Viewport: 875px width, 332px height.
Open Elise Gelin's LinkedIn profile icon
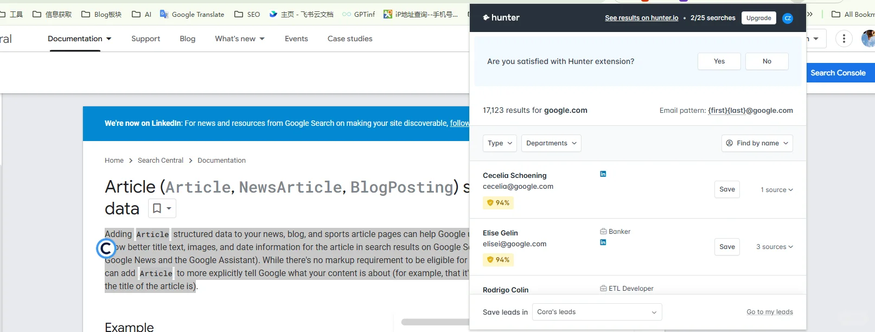(x=603, y=242)
